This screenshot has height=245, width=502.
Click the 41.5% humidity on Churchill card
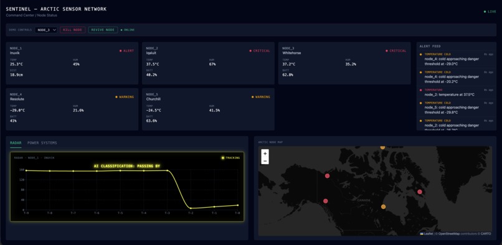(x=214, y=110)
